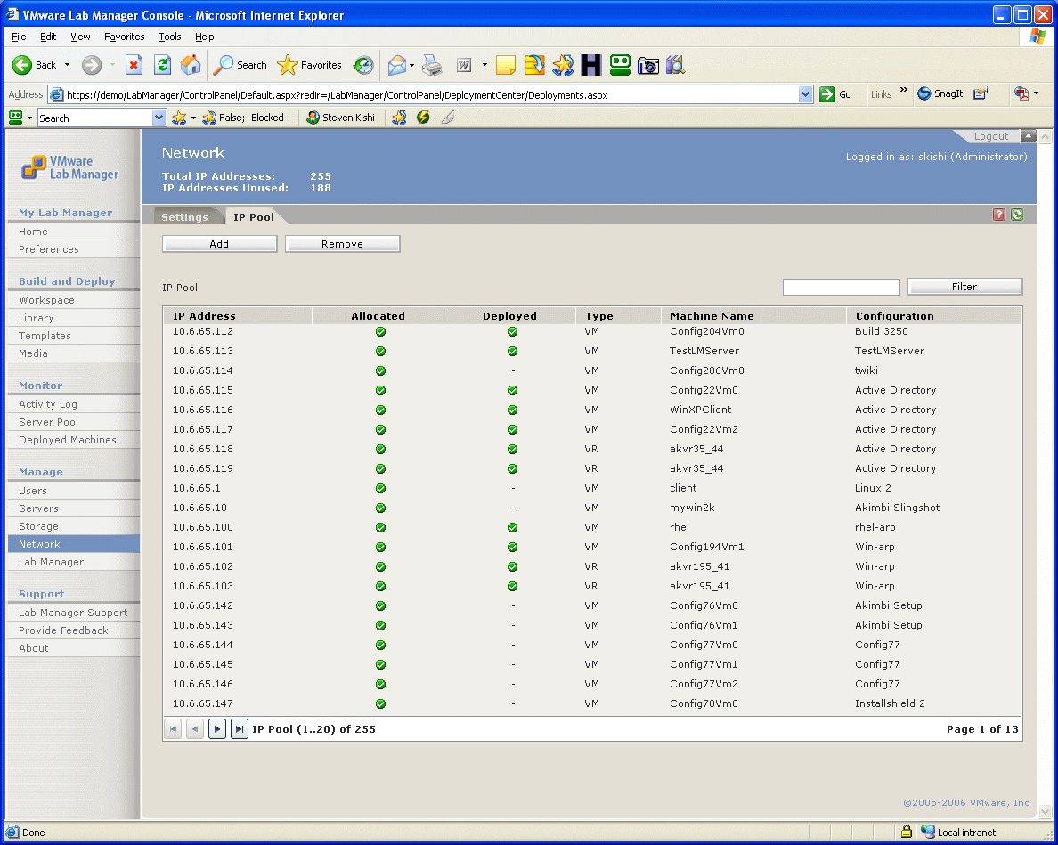Screen dimensions: 1058x845
Task: Select the IP Pool tab
Action: tap(254, 217)
